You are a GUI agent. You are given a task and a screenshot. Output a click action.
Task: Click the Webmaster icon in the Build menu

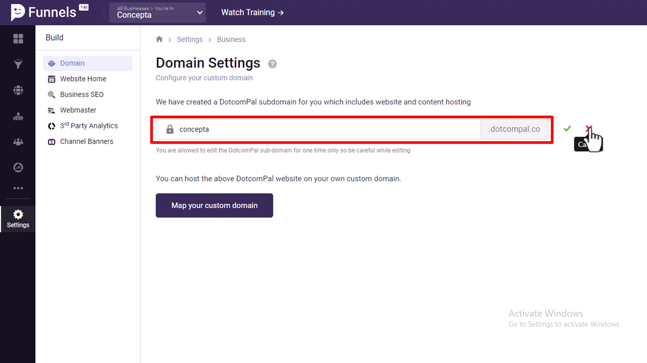pyautogui.click(x=52, y=110)
